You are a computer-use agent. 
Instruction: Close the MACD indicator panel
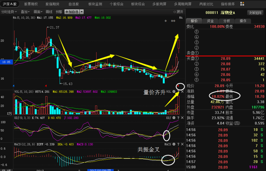(x=182, y=144)
